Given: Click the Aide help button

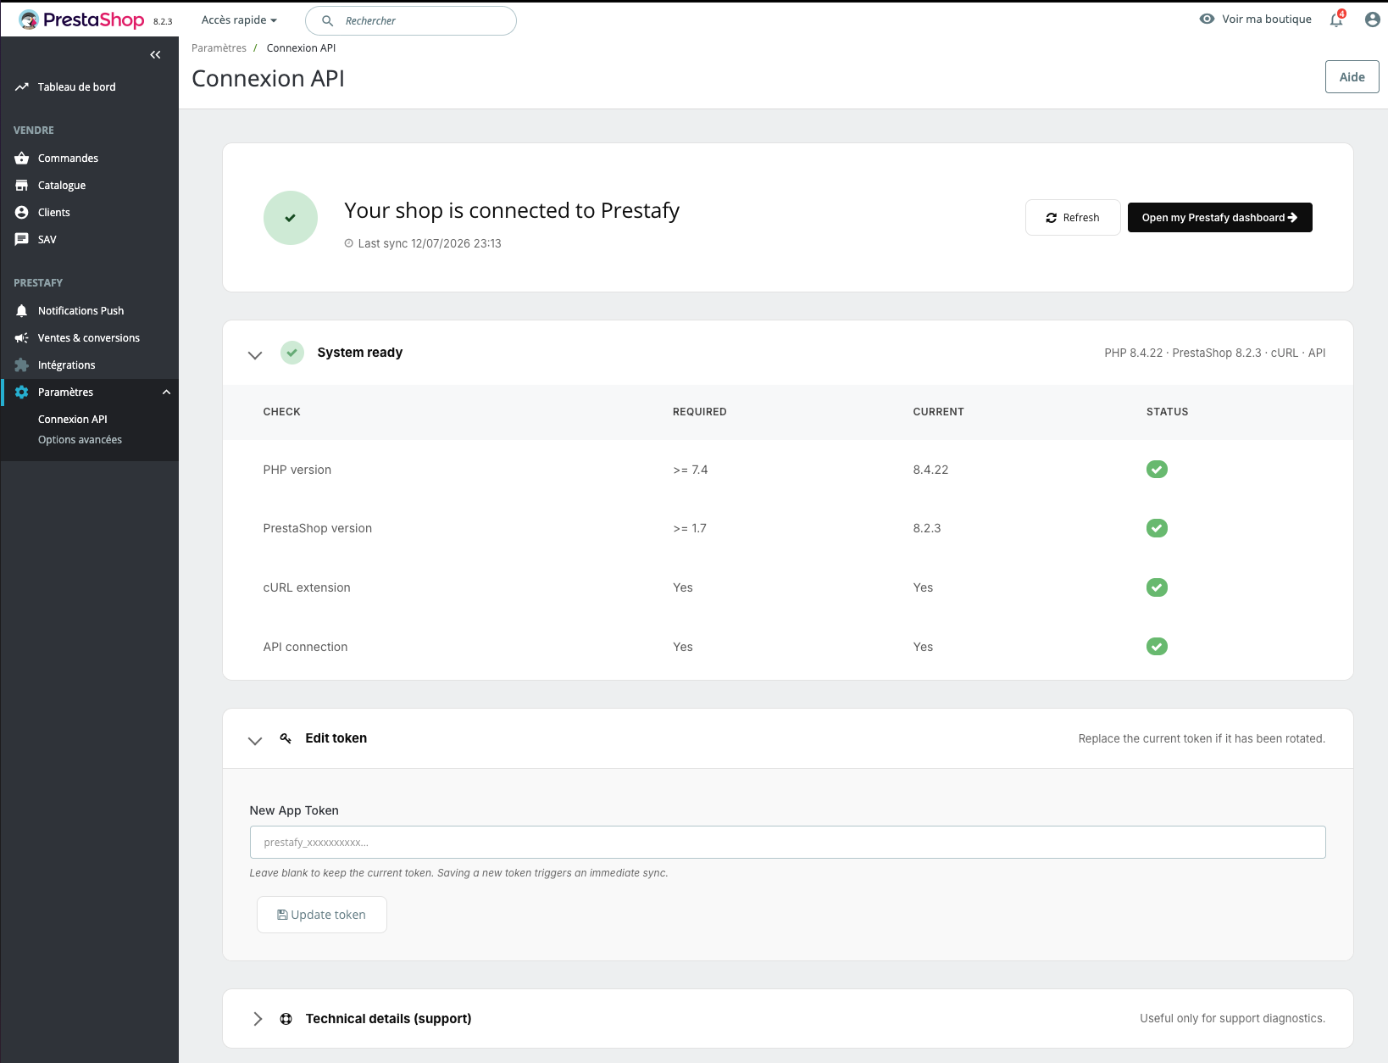Looking at the screenshot, I should click(1352, 77).
